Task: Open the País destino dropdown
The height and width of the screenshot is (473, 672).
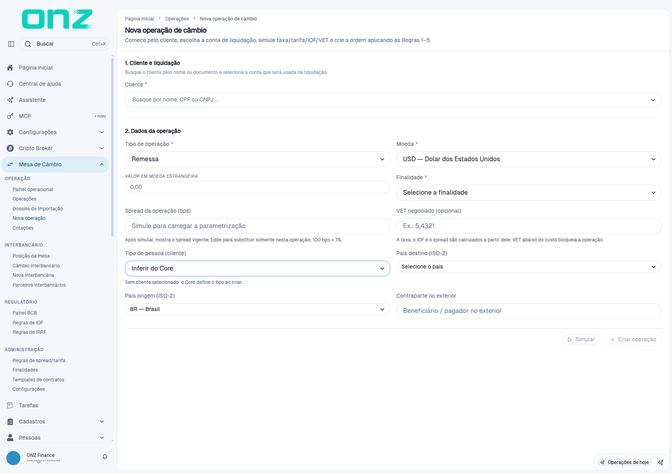Action: coord(529,267)
